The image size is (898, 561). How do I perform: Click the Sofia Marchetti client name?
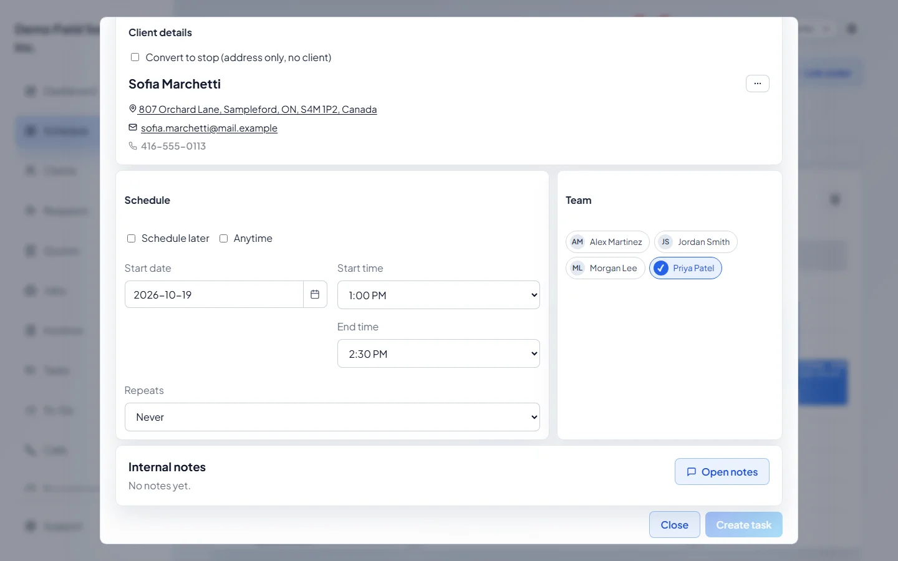click(x=175, y=84)
